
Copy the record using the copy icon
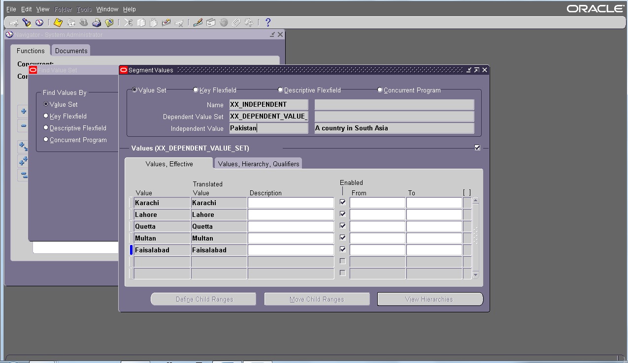[141, 22]
